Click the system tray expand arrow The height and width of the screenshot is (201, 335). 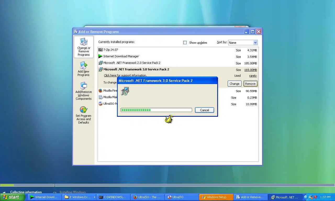point(305,197)
